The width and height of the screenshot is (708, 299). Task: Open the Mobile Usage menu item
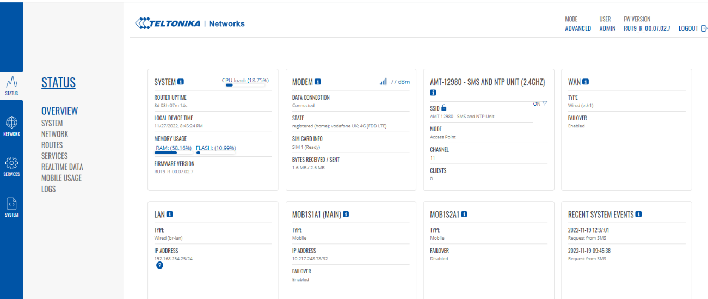click(x=61, y=178)
